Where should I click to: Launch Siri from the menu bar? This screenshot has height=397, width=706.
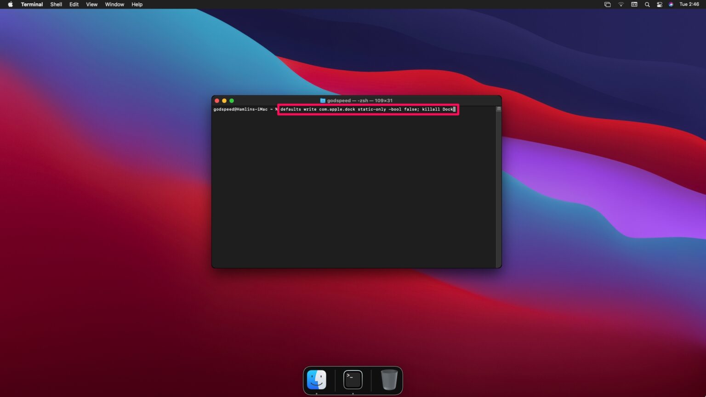[x=671, y=4]
